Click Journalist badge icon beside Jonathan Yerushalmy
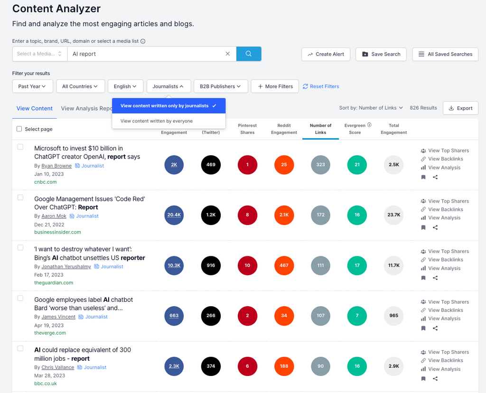This screenshot has width=486, height=393. tap(96, 266)
